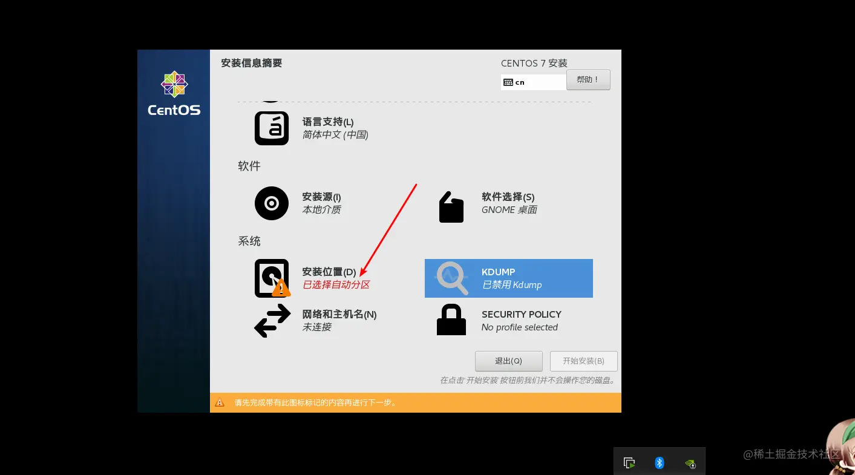Open the SECURITY POLICY padlock icon
The image size is (855, 475).
click(451, 319)
